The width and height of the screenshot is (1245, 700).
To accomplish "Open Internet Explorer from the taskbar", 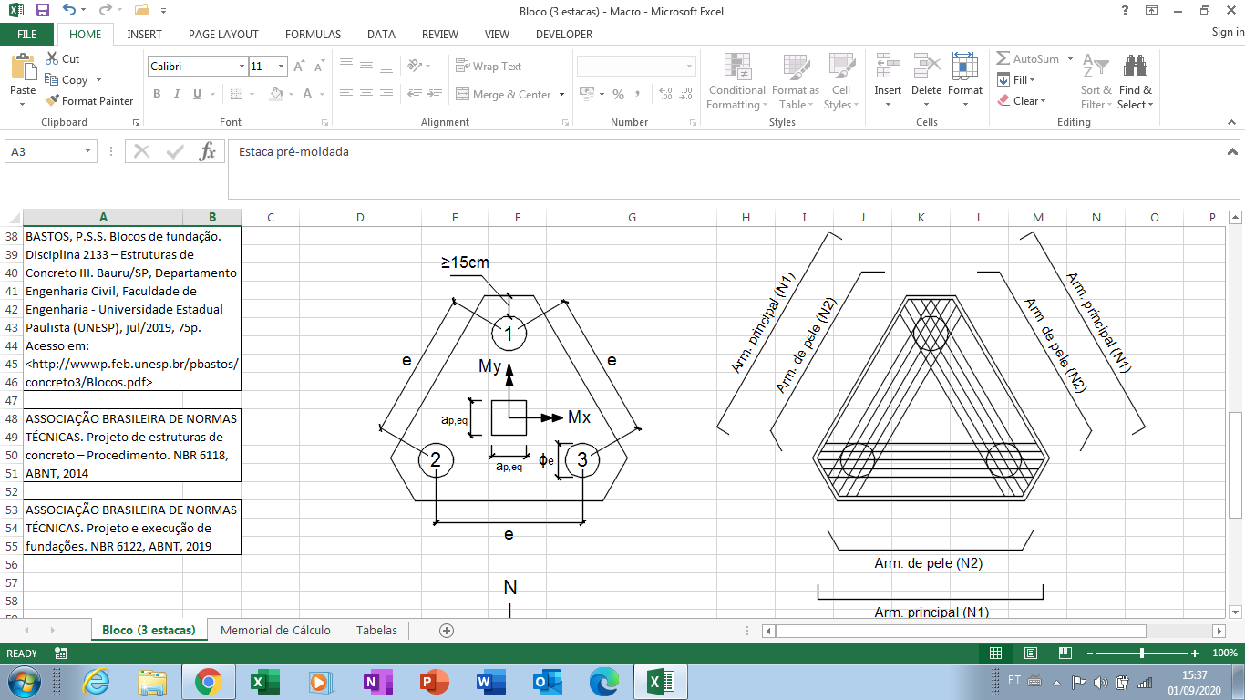I will [95, 682].
